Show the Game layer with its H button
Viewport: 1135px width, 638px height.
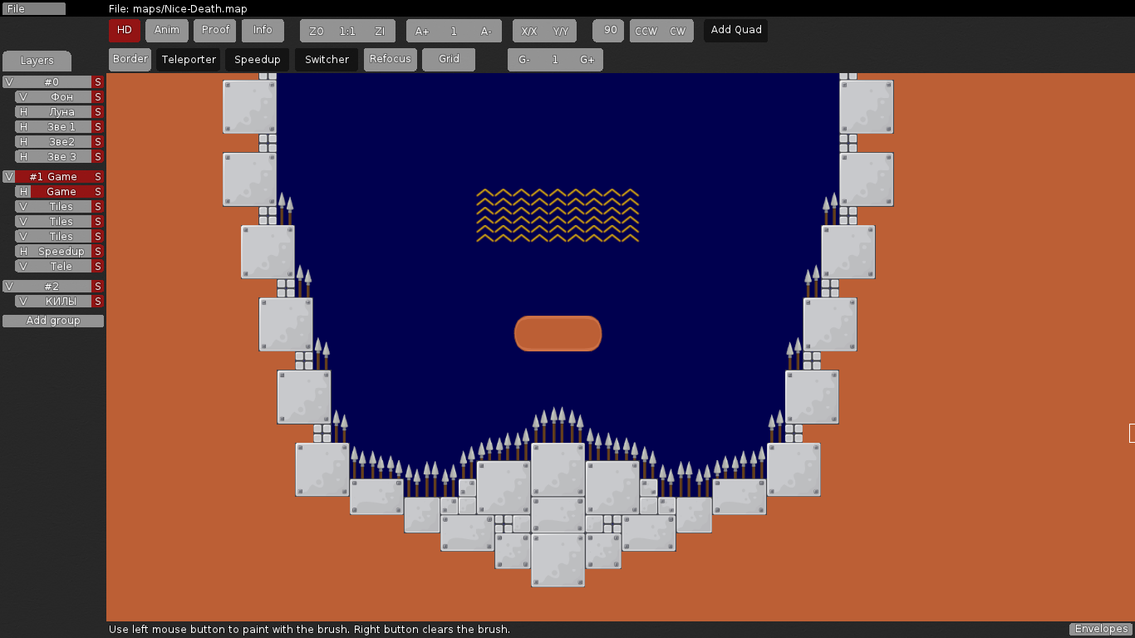coord(23,192)
